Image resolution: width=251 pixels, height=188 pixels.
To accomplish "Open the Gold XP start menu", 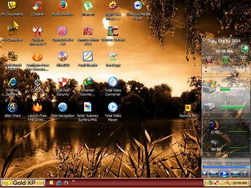I will 23,183.
